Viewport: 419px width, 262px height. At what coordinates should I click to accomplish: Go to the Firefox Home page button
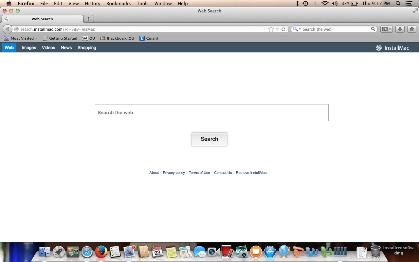(412, 29)
